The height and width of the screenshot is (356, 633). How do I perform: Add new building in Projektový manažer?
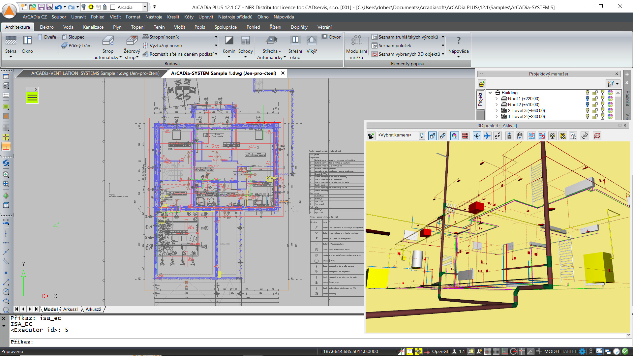click(x=482, y=84)
